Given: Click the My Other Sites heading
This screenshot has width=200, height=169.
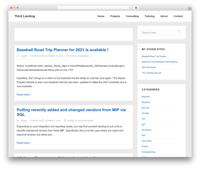Looking at the screenshot, I should 153,49.
